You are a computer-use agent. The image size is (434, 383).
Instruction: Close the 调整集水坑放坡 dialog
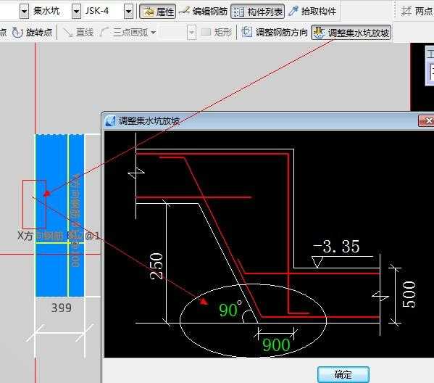point(426,121)
